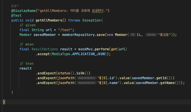Click 'jsonPath' on the $[0].name line
191x112 pixels.
66,83
